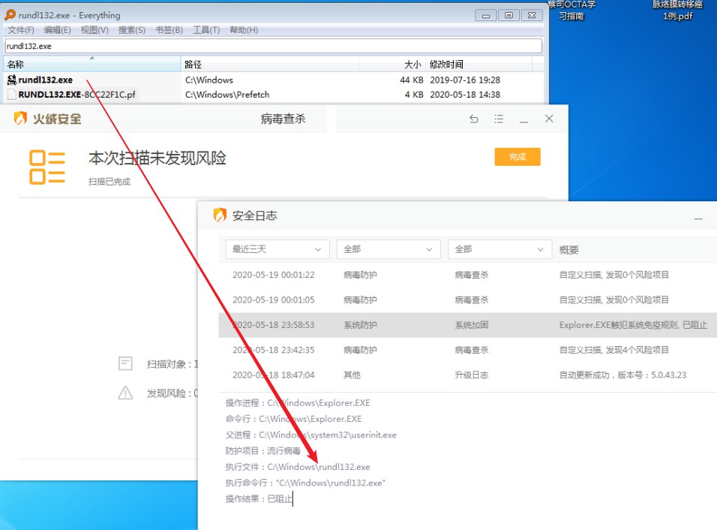The height and width of the screenshot is (530, 717).
Task: Click the shield icon beside 安全日志 title
Action: pyautogui.click(x=220, y=215)
